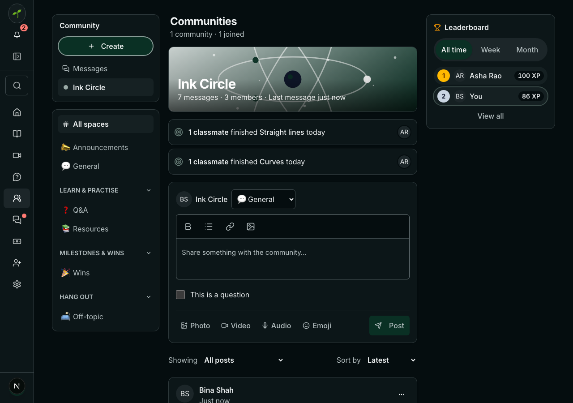
Task: Open the invite user icon
Action: pos(17,263)
